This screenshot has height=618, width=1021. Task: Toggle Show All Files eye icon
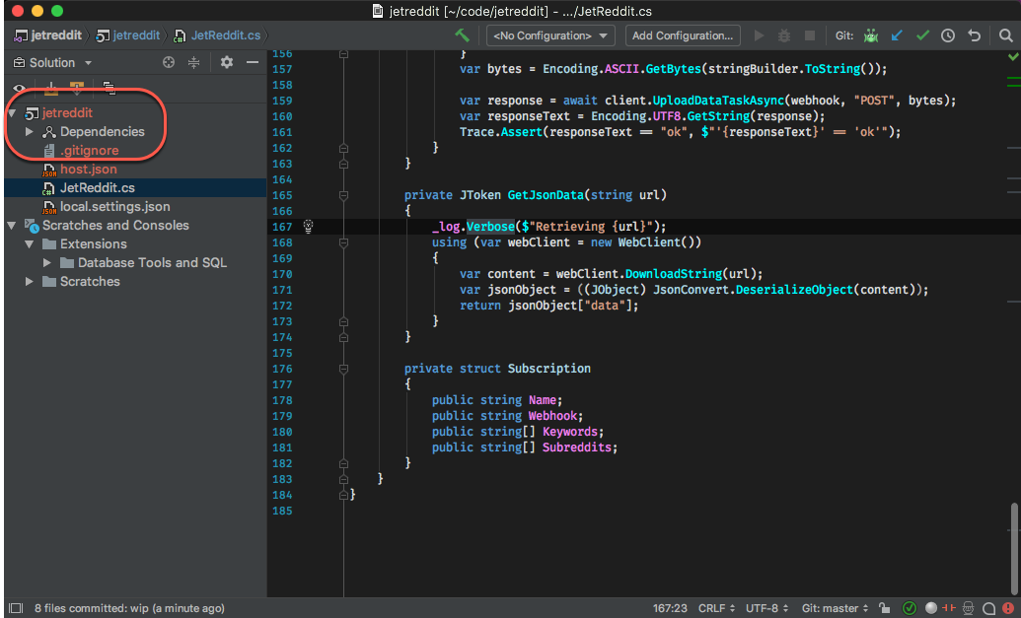pos(20,89)
